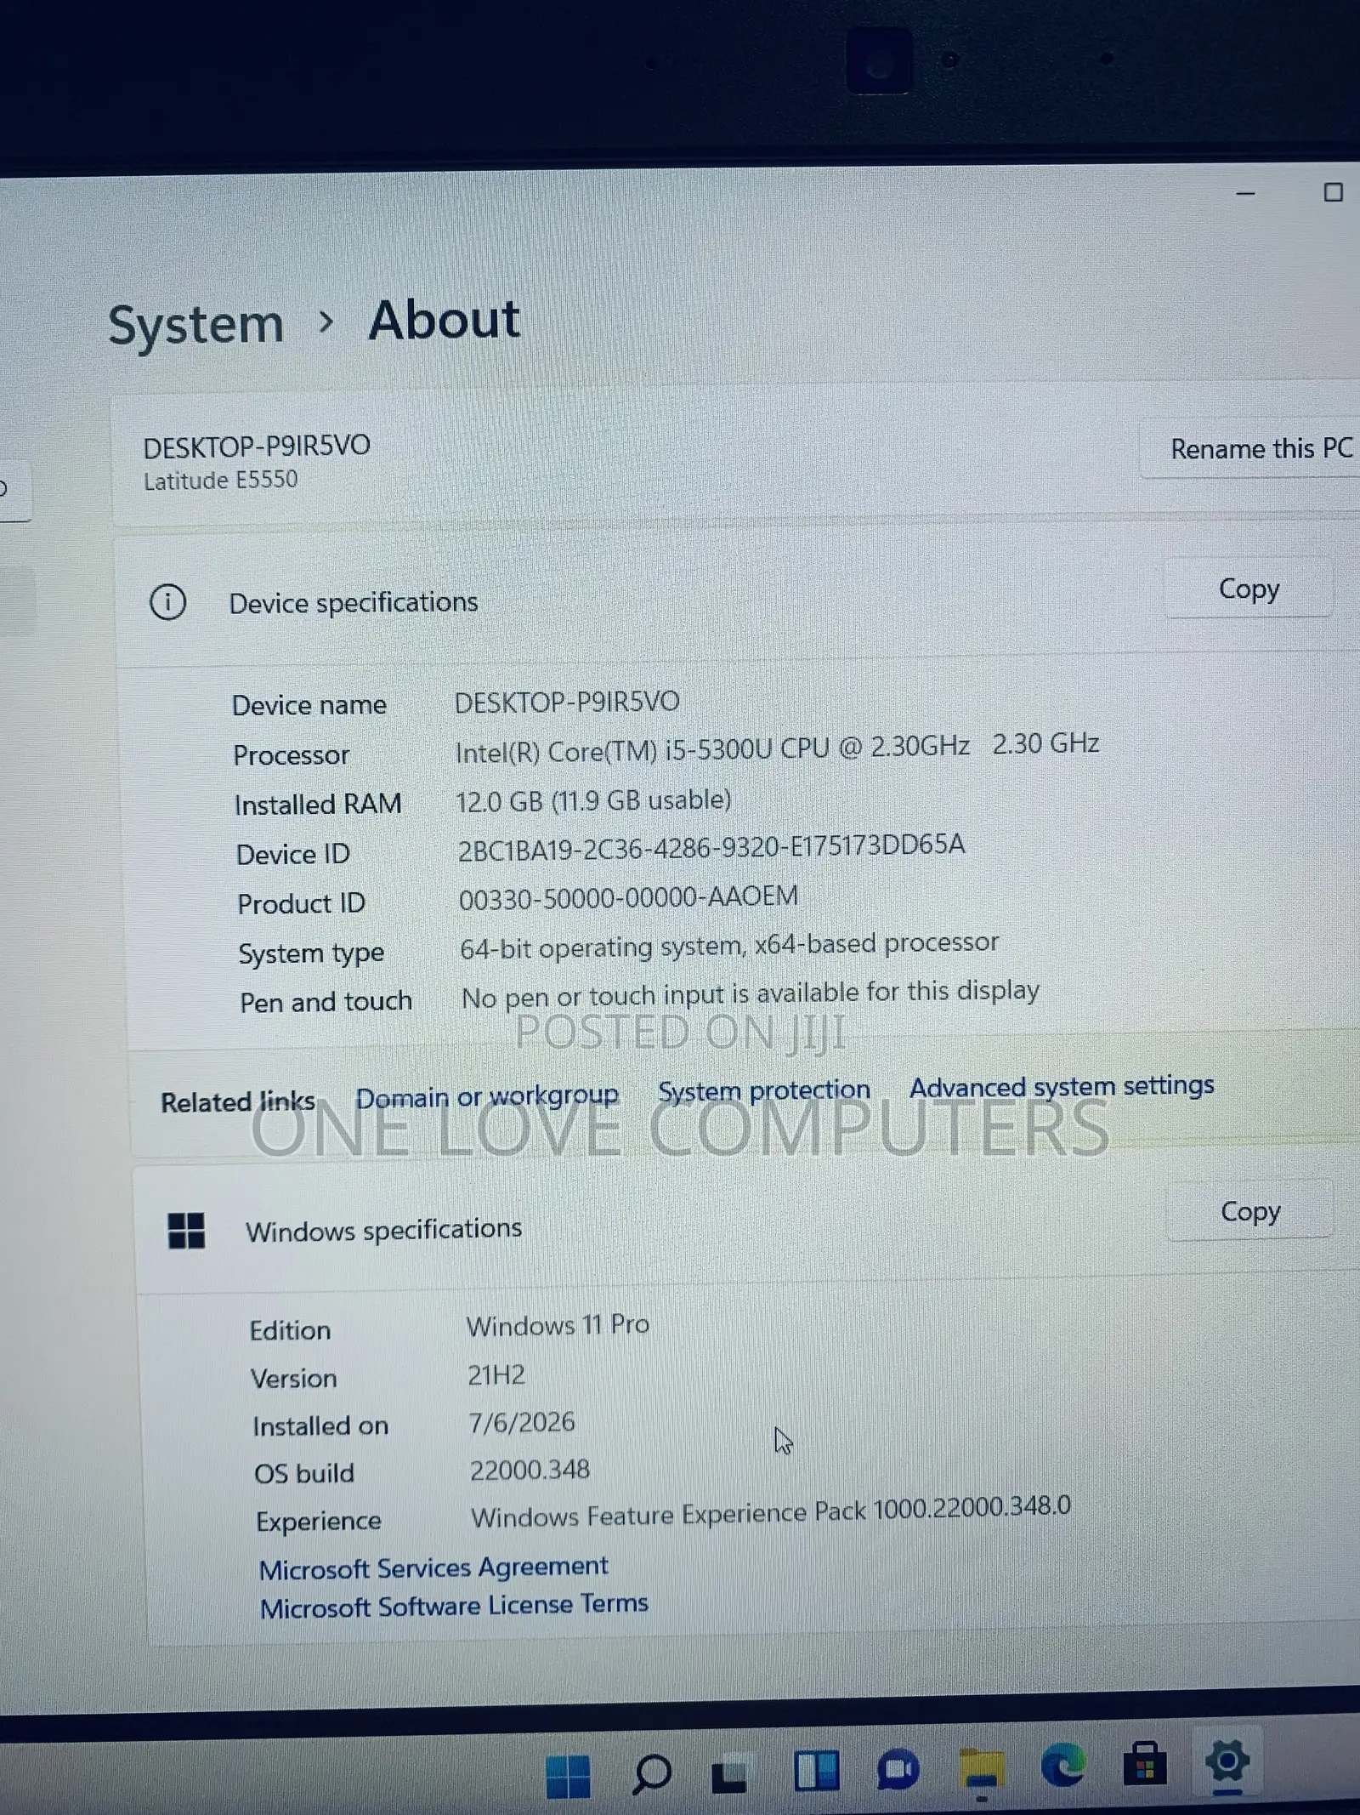Click the System type label

pyautogui.click(x=310, y=953)
